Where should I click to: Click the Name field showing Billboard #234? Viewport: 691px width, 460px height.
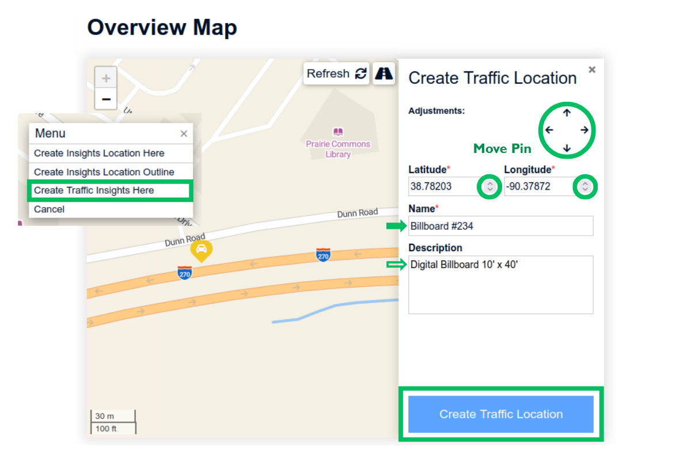[500, 226]
